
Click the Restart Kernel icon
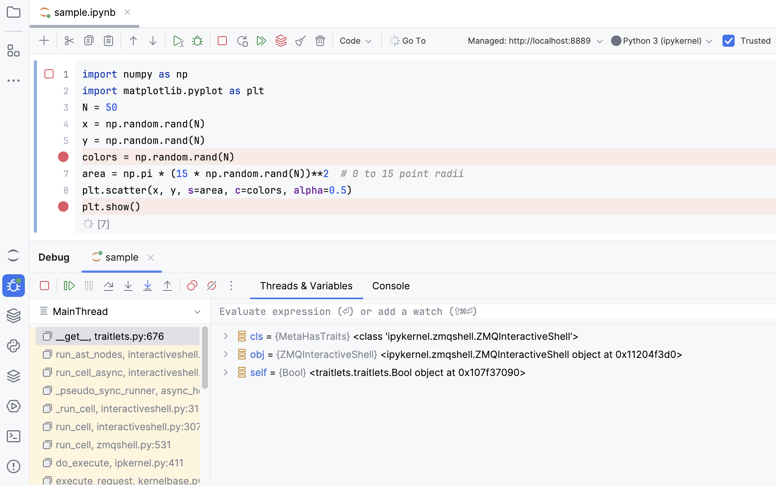(242, 41)
